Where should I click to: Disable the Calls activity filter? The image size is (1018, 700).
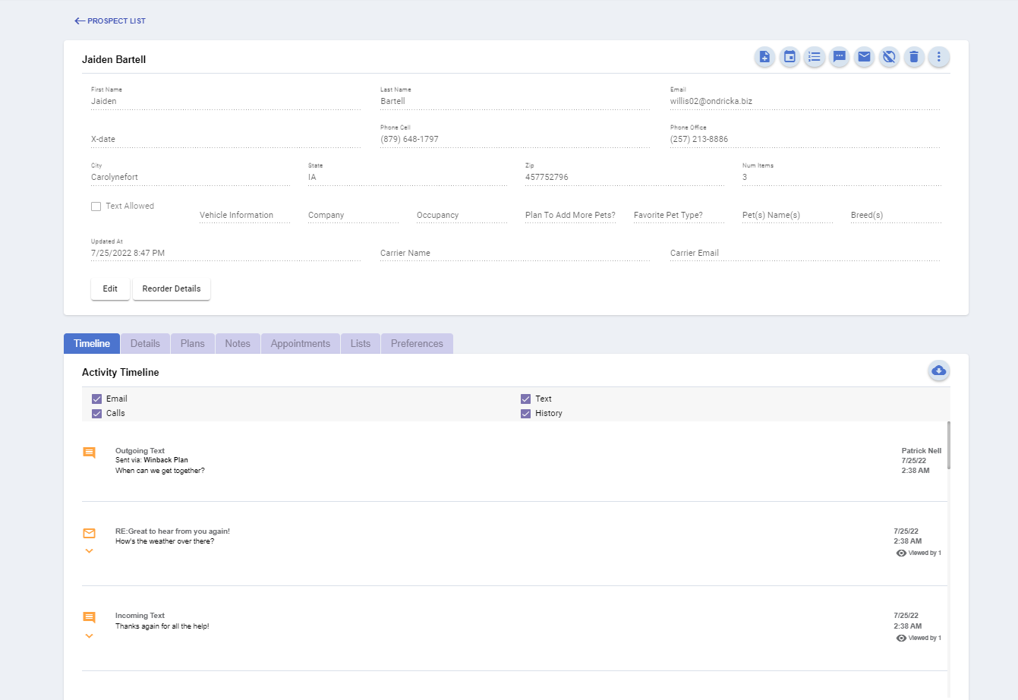(96, 413)
